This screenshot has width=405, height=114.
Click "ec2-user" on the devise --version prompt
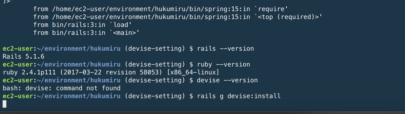pyautogui.click(x=18, y=80)
